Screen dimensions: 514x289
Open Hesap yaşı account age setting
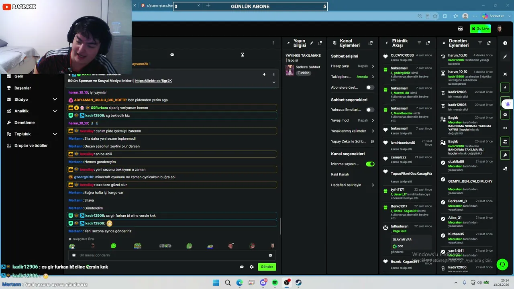pos(353,66)
